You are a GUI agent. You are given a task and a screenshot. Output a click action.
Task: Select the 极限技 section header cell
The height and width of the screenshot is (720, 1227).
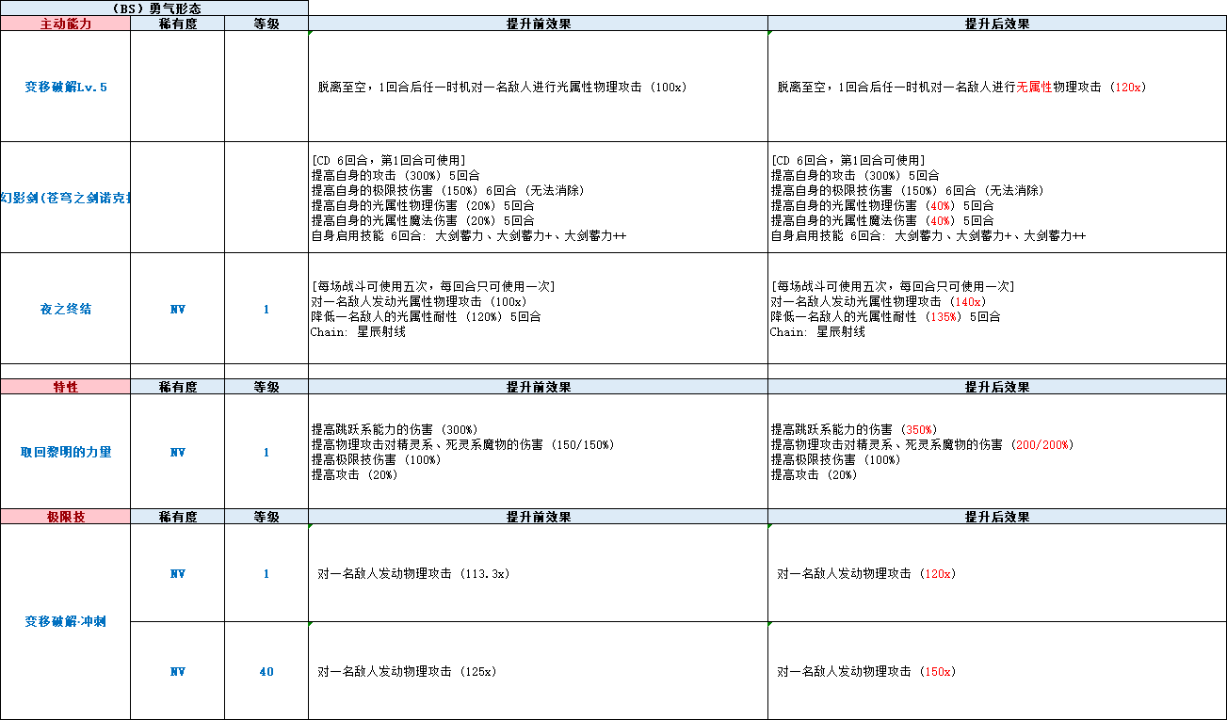click(x=66, y=517)
